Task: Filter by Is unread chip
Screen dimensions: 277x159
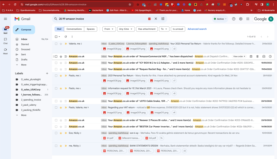Action: tap(178, 29)
